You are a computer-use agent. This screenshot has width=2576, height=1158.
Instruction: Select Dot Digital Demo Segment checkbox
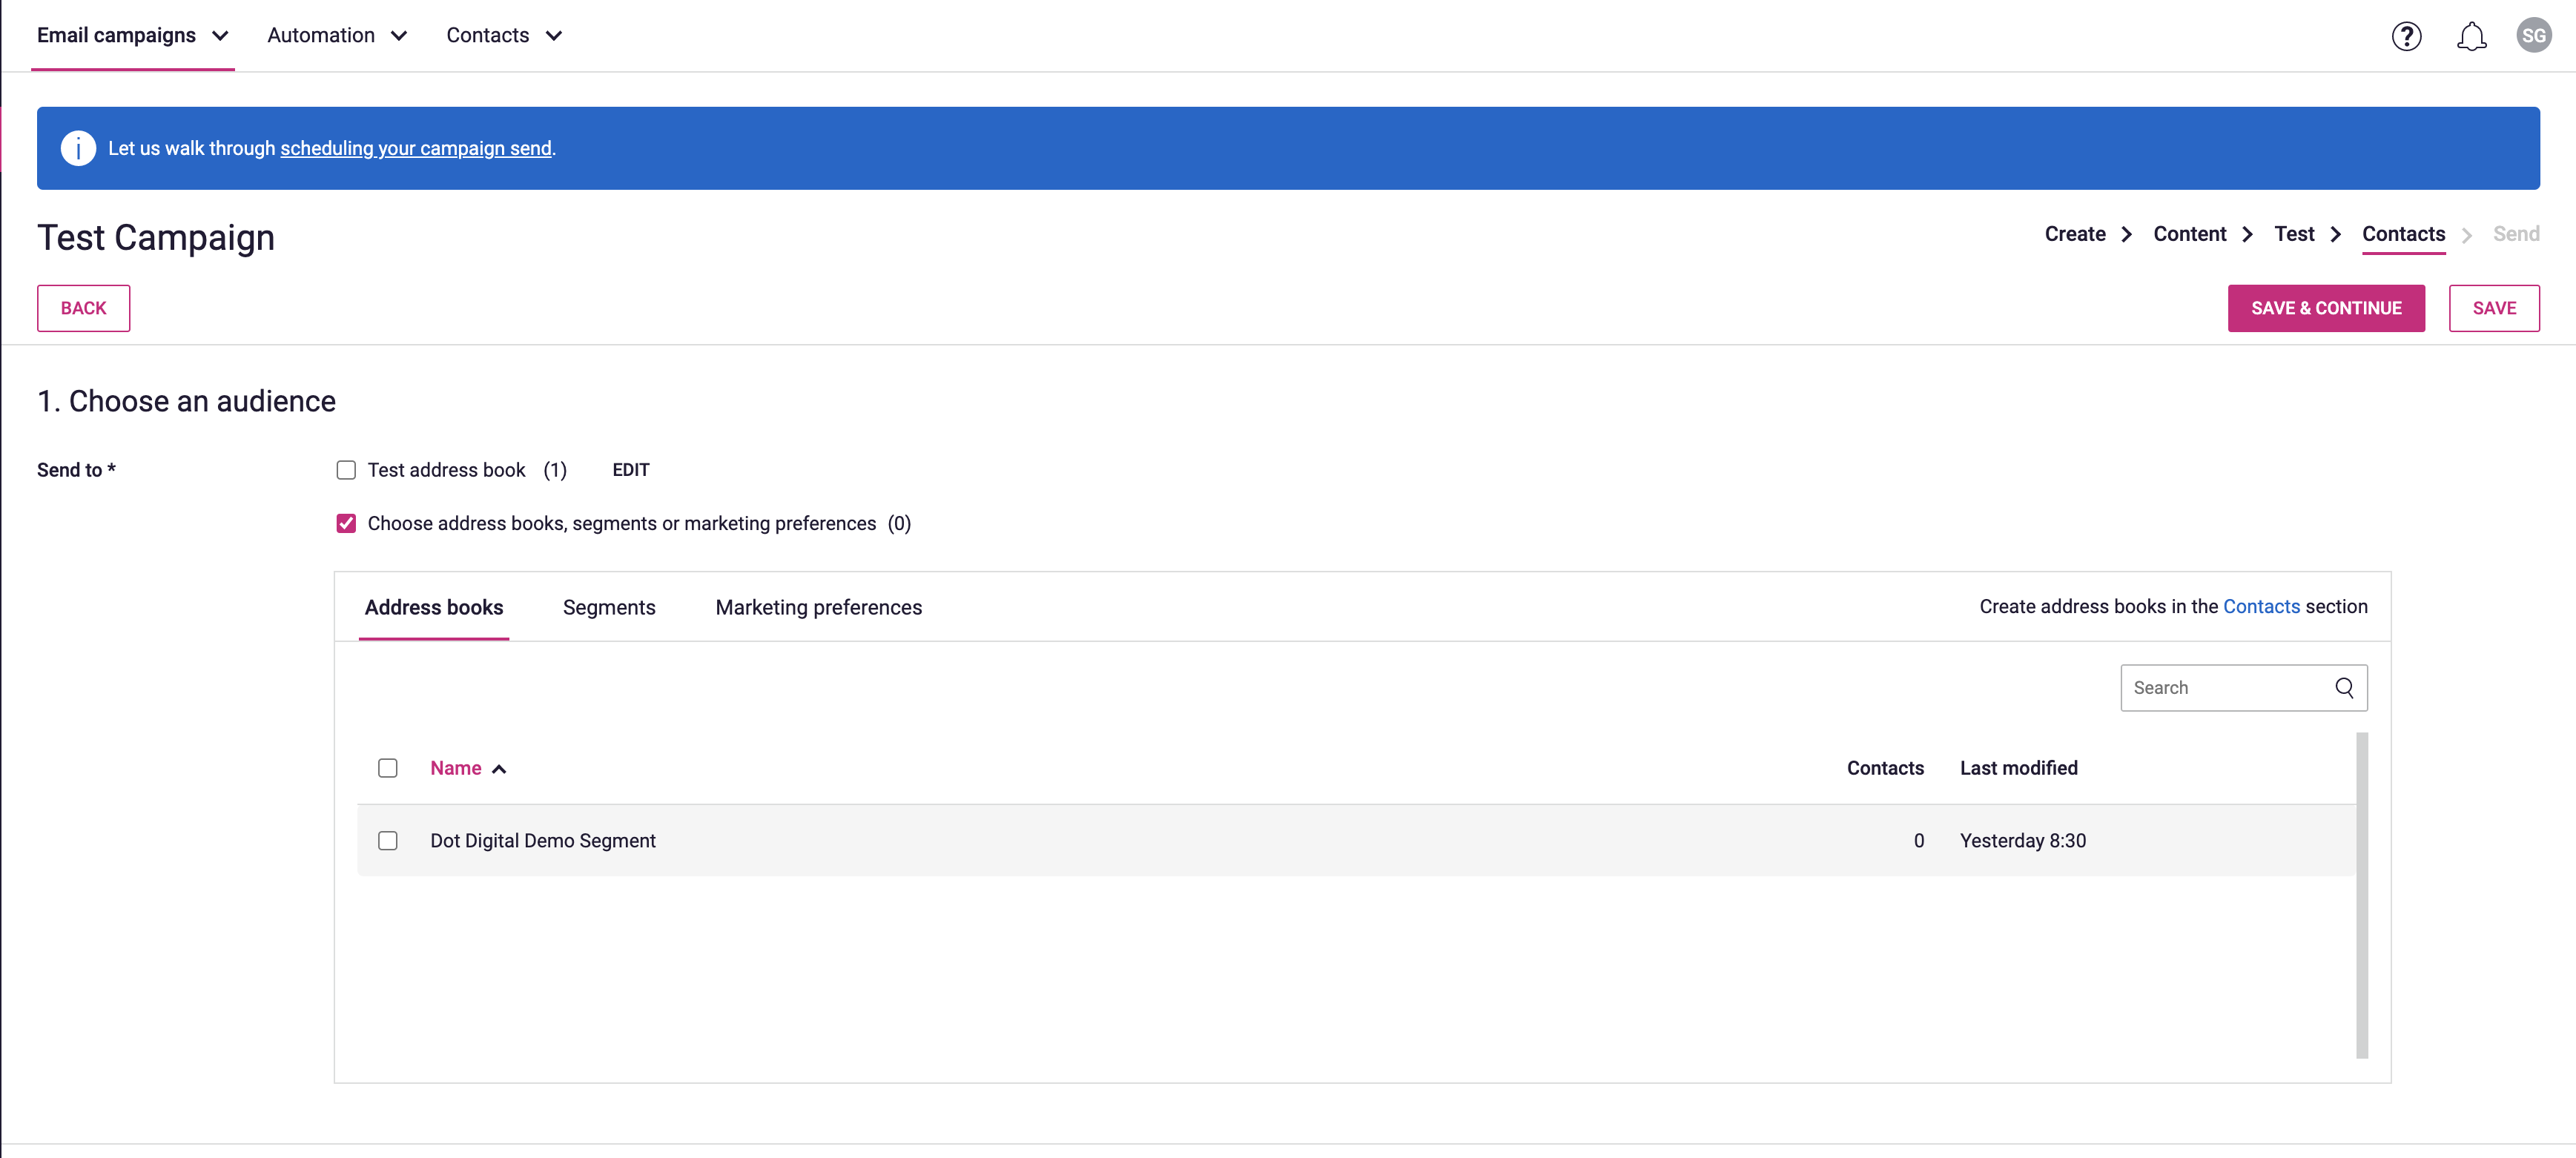(388, 841)
